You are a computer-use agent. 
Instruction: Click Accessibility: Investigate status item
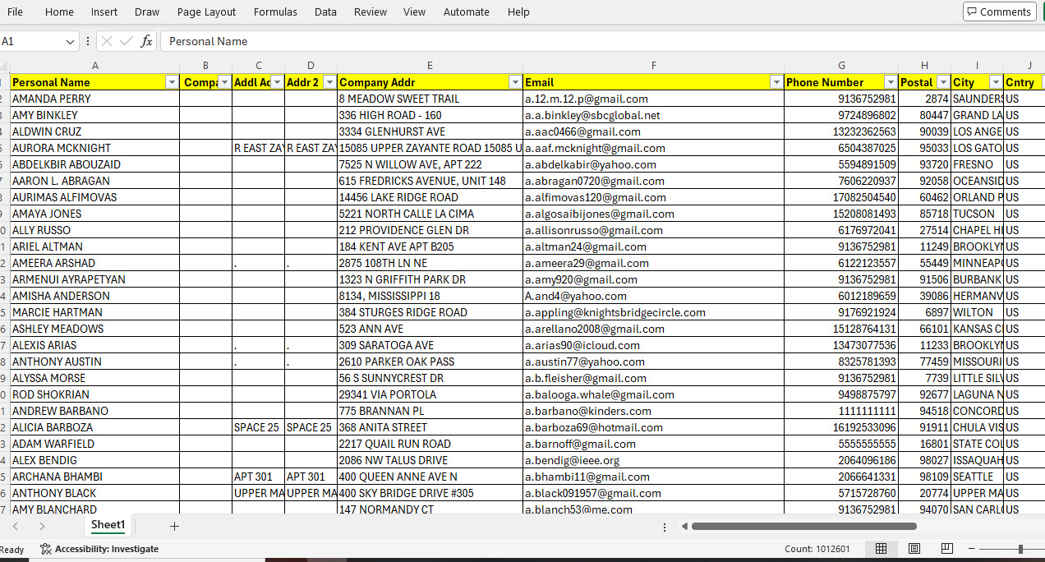pyautogui.click(x=99, y=549)
